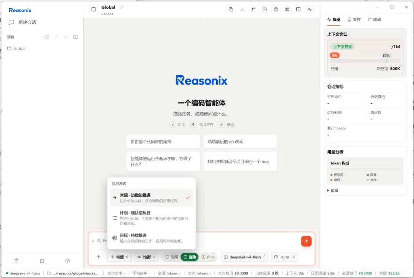The height and width of the screenshot is (278, 414).
Task: Open the terminal icon in top toolbar
Action: pyautogui.click(x=264, y=10)
